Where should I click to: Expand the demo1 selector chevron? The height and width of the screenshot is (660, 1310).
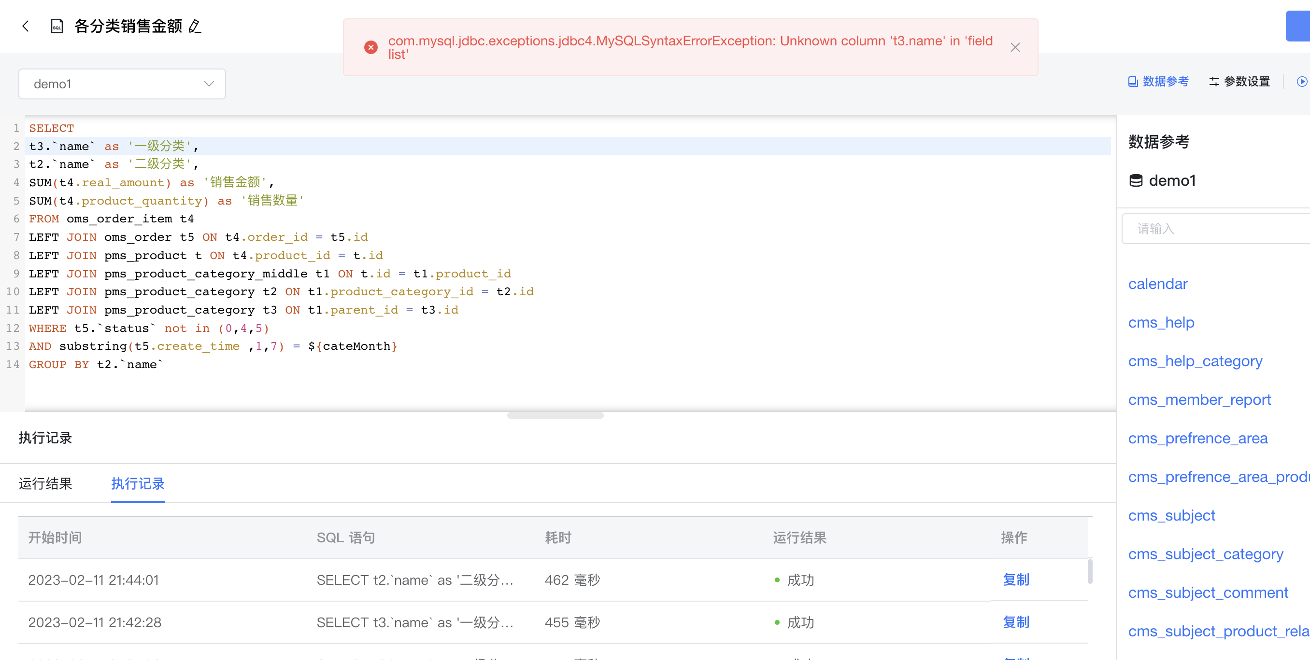[209, 83]
